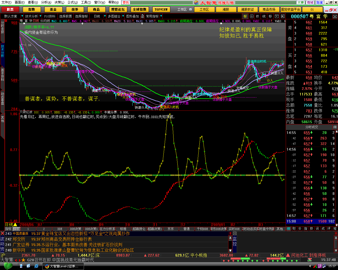Click the 监控 monitor side label
The height and width of the screenshot is (270, 338).
click(x=235, y=242)
